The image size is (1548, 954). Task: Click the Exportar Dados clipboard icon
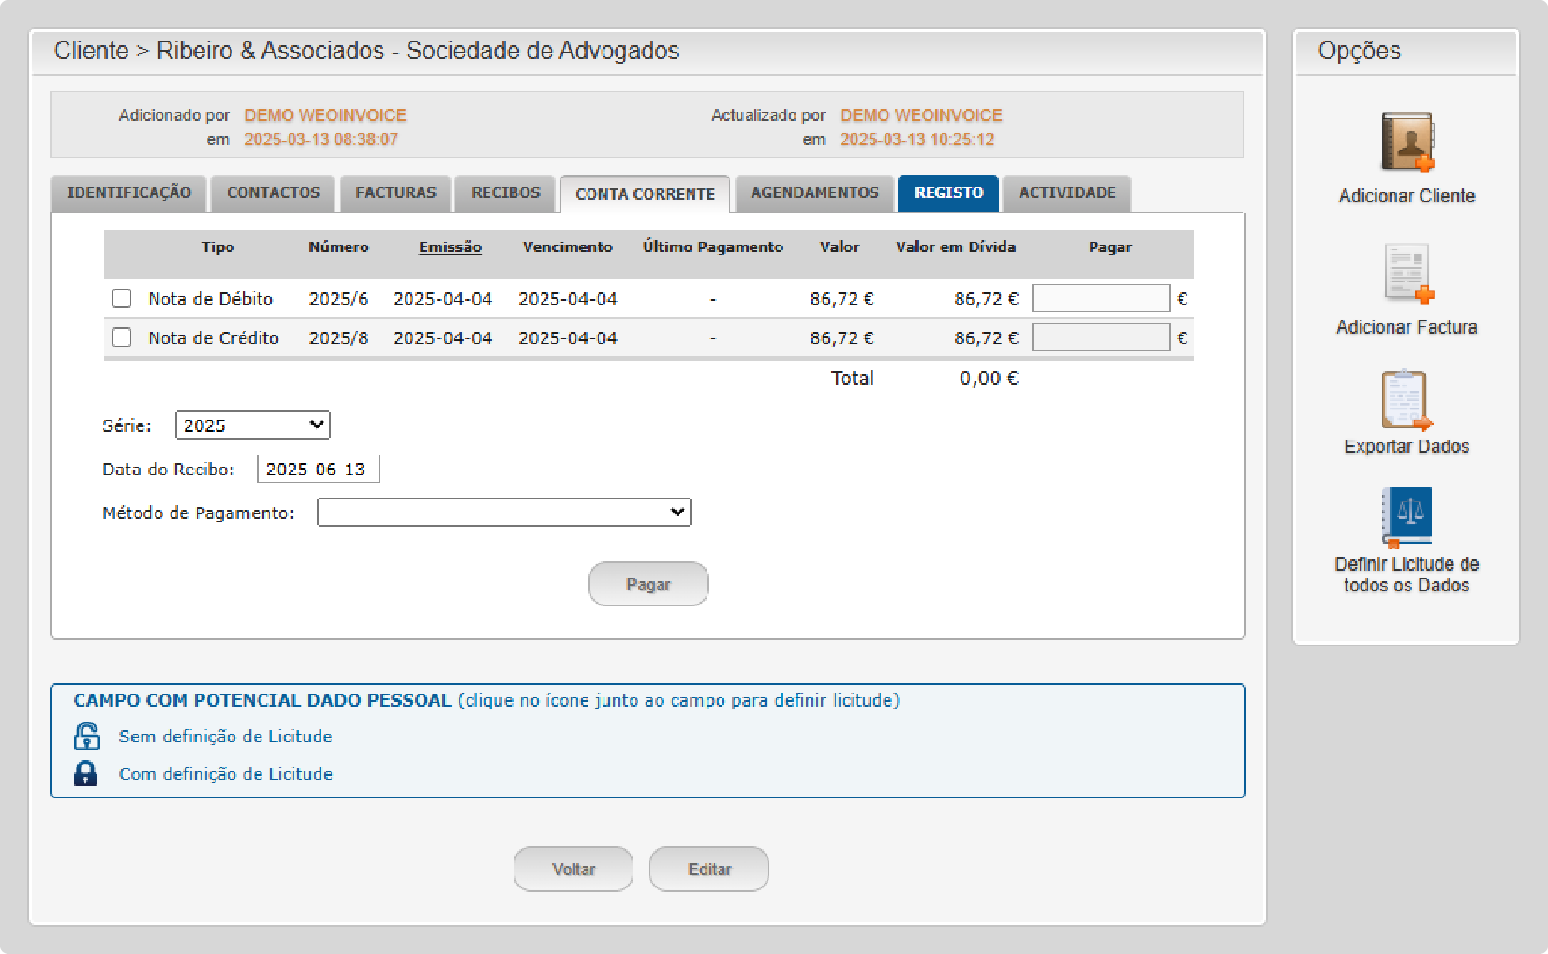point(1407,400)
